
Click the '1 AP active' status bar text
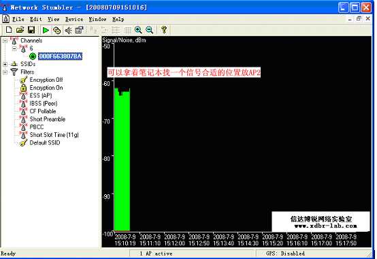click(156, 254)
